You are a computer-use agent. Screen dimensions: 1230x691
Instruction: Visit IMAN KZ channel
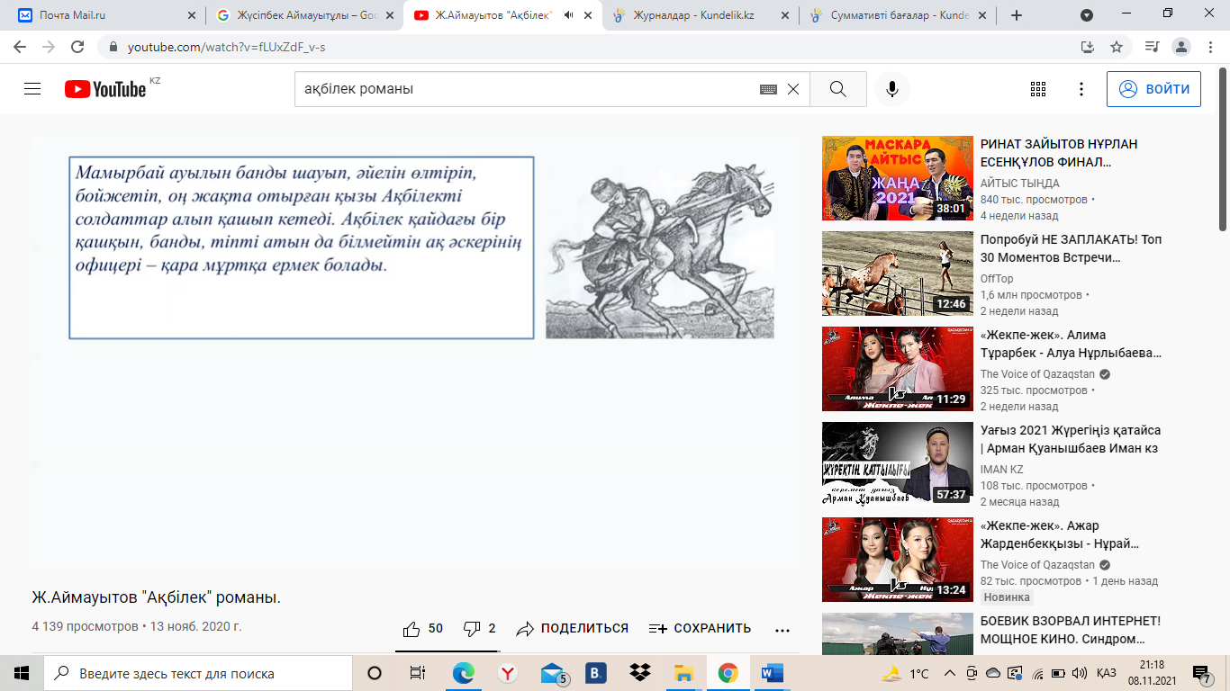(x=1001, y=470)
